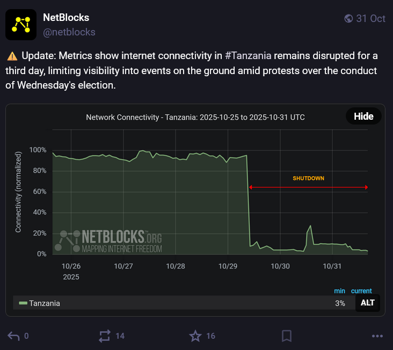Click the NetBlocks profile avatar

(x=21, y=25)
